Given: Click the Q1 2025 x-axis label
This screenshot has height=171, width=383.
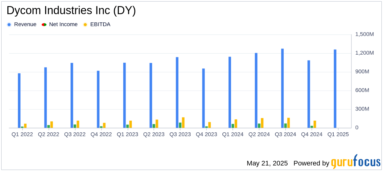Looking at the screenshot, I should point(338,134).
